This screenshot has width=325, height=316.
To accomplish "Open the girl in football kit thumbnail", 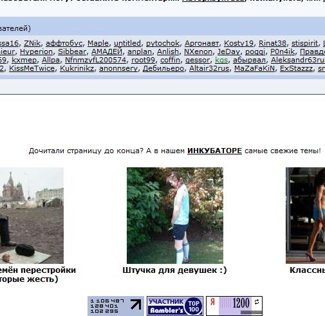I will click(175, 216).
